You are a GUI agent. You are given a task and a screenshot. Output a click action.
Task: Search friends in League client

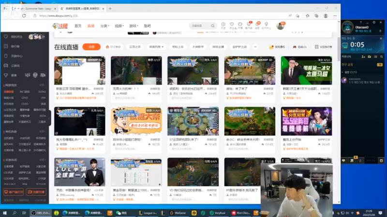coord(381,56)
